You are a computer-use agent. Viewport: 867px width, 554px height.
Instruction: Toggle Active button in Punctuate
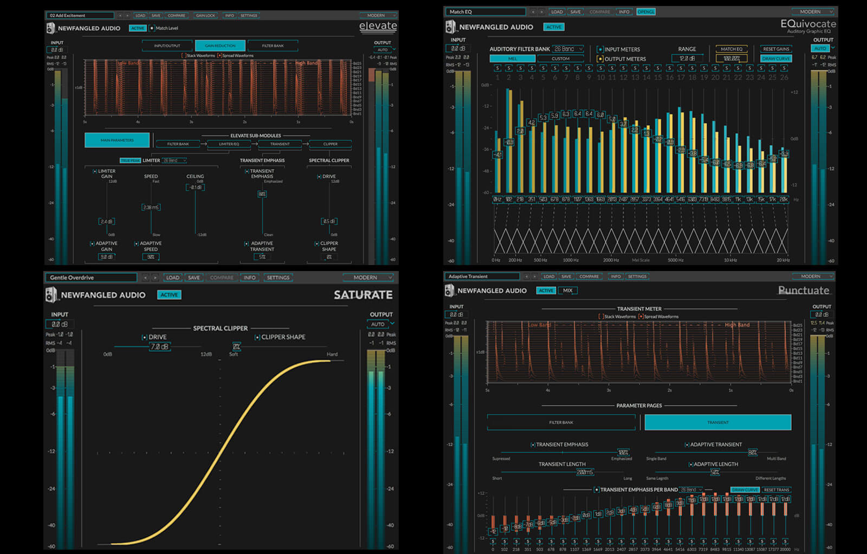[x=546, y=291]
